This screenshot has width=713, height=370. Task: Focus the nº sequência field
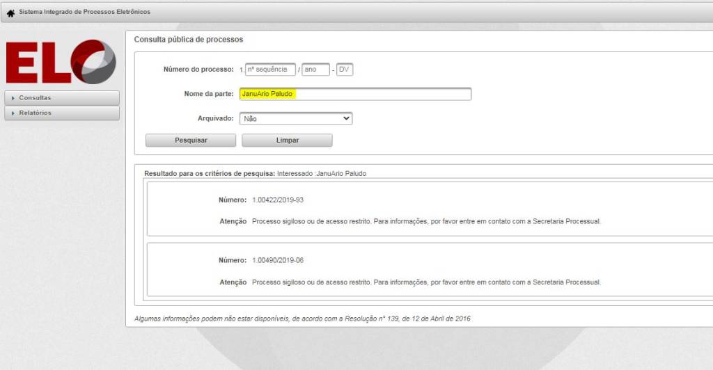tap(270, 70)
